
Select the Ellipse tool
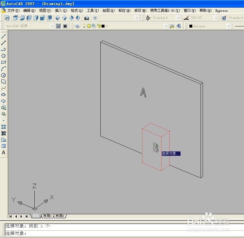[4, 94]
